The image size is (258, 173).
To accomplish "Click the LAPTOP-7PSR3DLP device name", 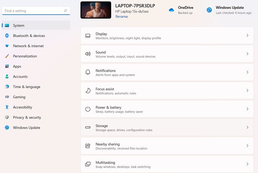I will (135, 6).
